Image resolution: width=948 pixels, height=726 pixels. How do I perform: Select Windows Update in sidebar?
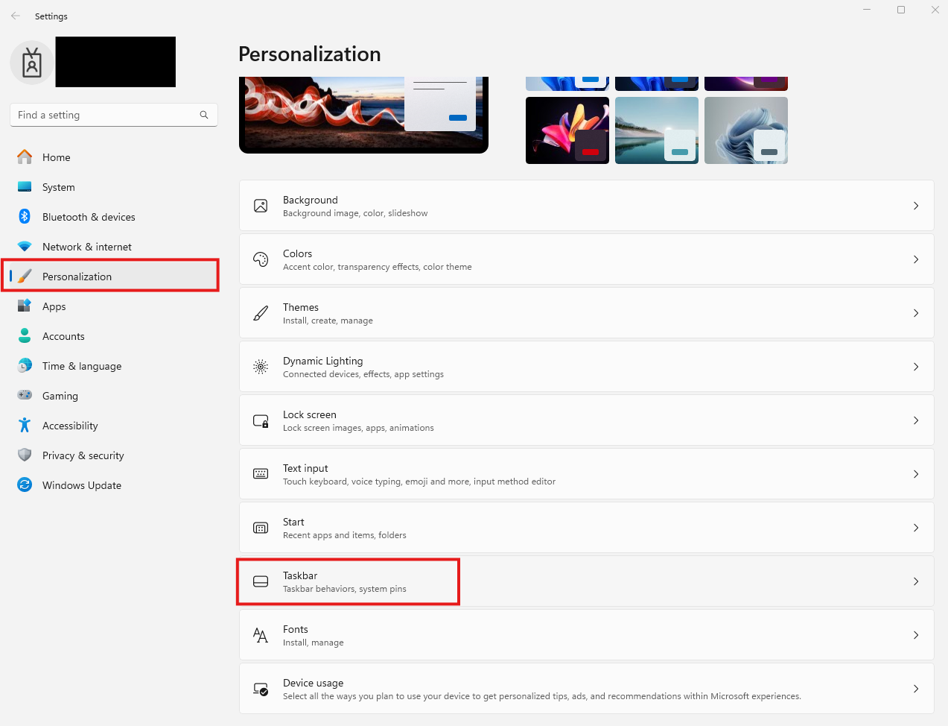[x=113, y=485]
